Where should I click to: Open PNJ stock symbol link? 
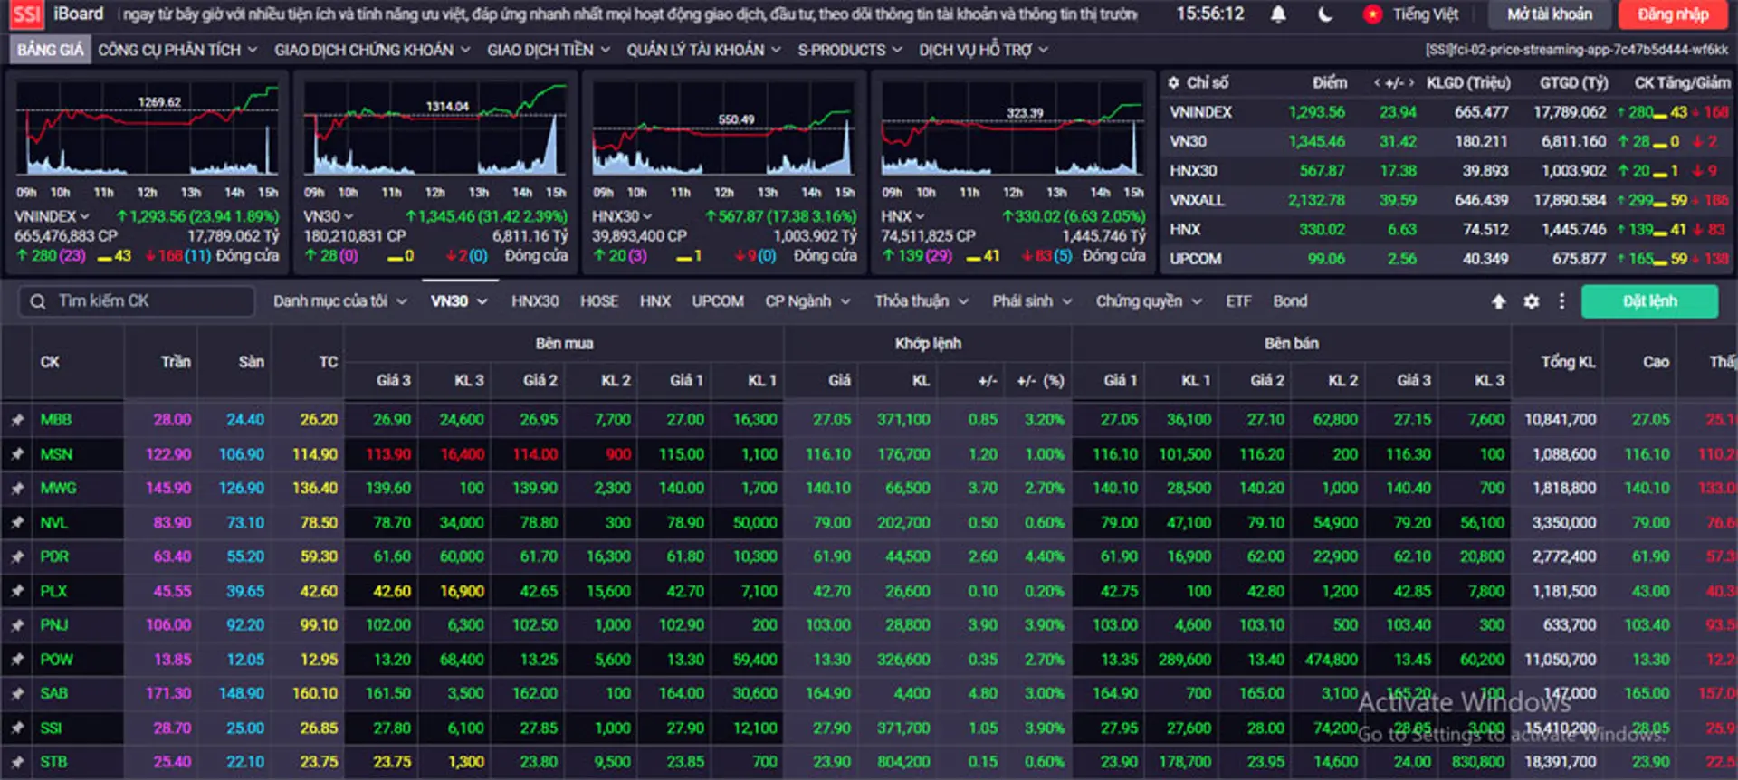pos(53,625)
